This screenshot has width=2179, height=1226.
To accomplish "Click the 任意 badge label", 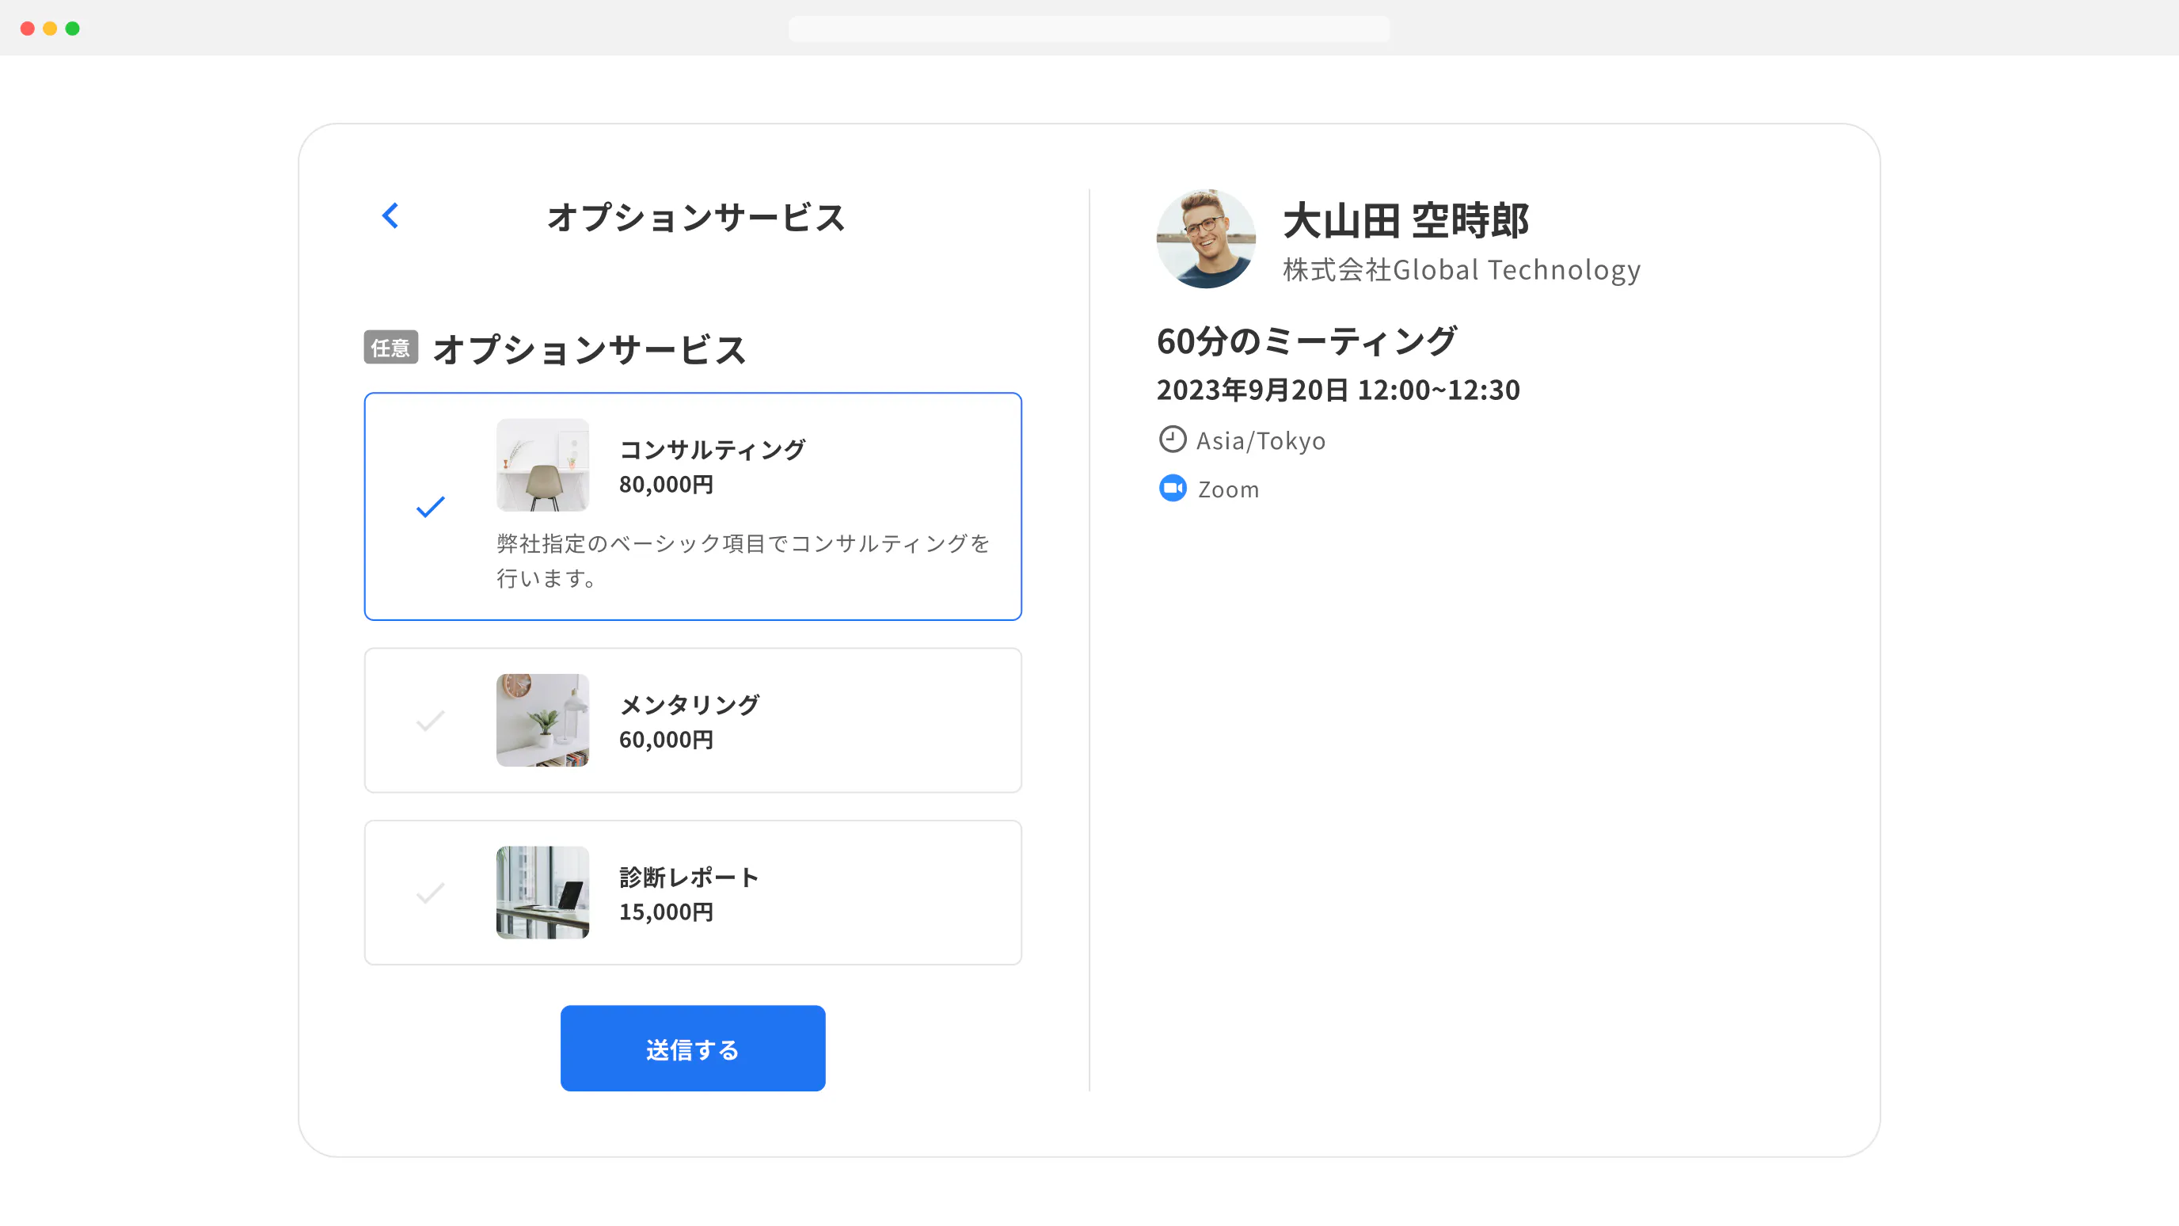I will [x=391, y=347].
